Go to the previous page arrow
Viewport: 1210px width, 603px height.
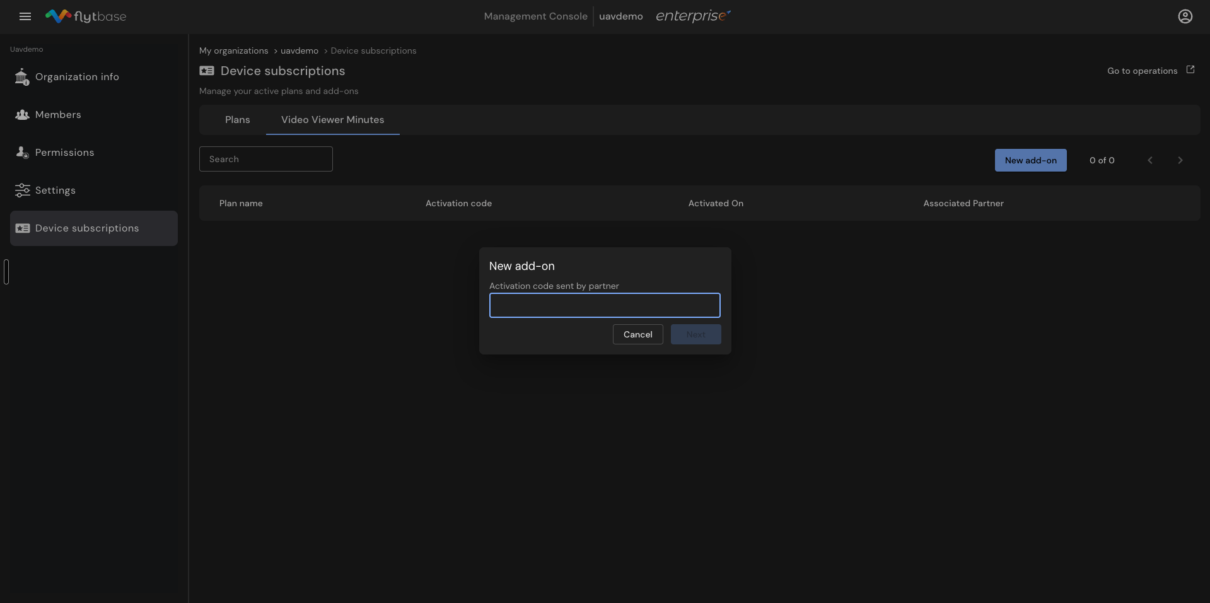pos(1150,160)
